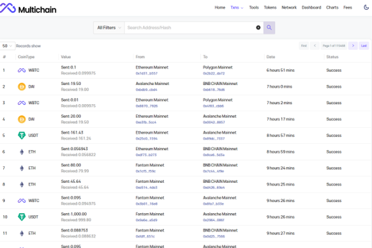Open the Tokens menu item

tap(270, 7)
